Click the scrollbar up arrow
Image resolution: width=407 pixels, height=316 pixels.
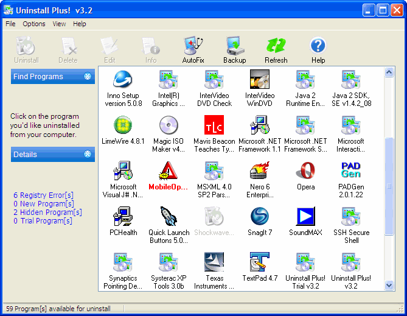point(389,72)
